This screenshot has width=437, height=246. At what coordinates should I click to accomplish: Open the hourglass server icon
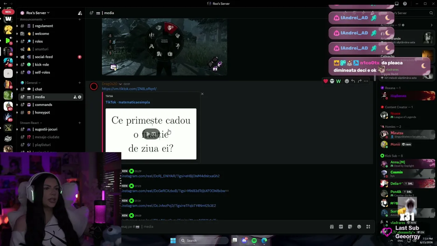point(8,128)
